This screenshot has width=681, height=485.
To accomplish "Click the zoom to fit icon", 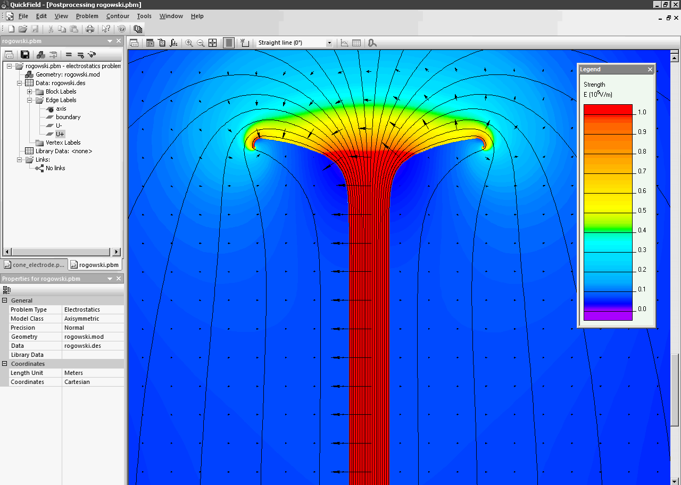I will click(x=213, y=43).
